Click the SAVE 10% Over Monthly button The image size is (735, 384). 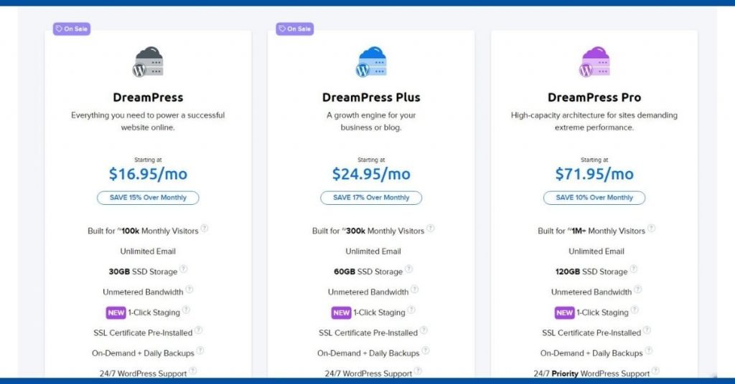[x=594, y=198]
